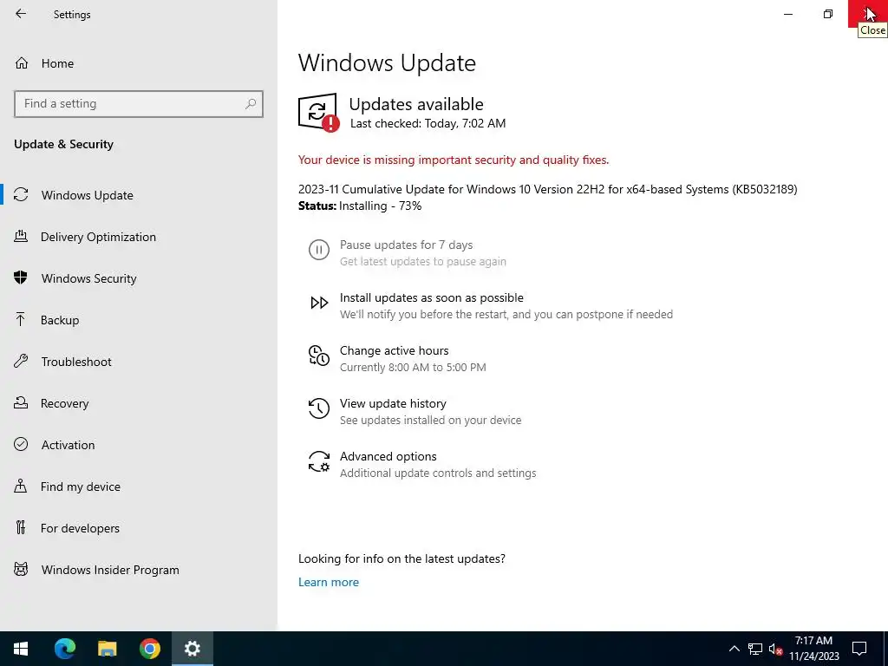Image resolution: width=888 pixels, height=666 pixels.
Task: Click the Windows Insider Program cat icon
Action: point(21,569)
